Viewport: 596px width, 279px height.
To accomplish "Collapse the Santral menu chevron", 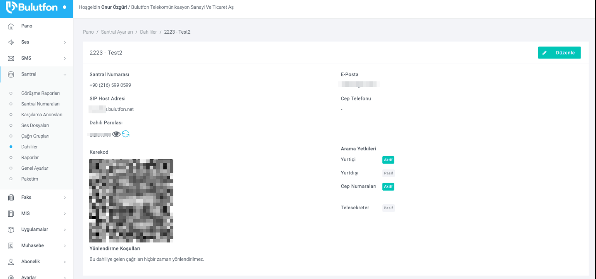I will click(65, 75).
